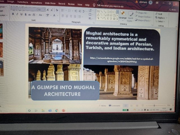Toggle the Notes pane

(103, 106)
